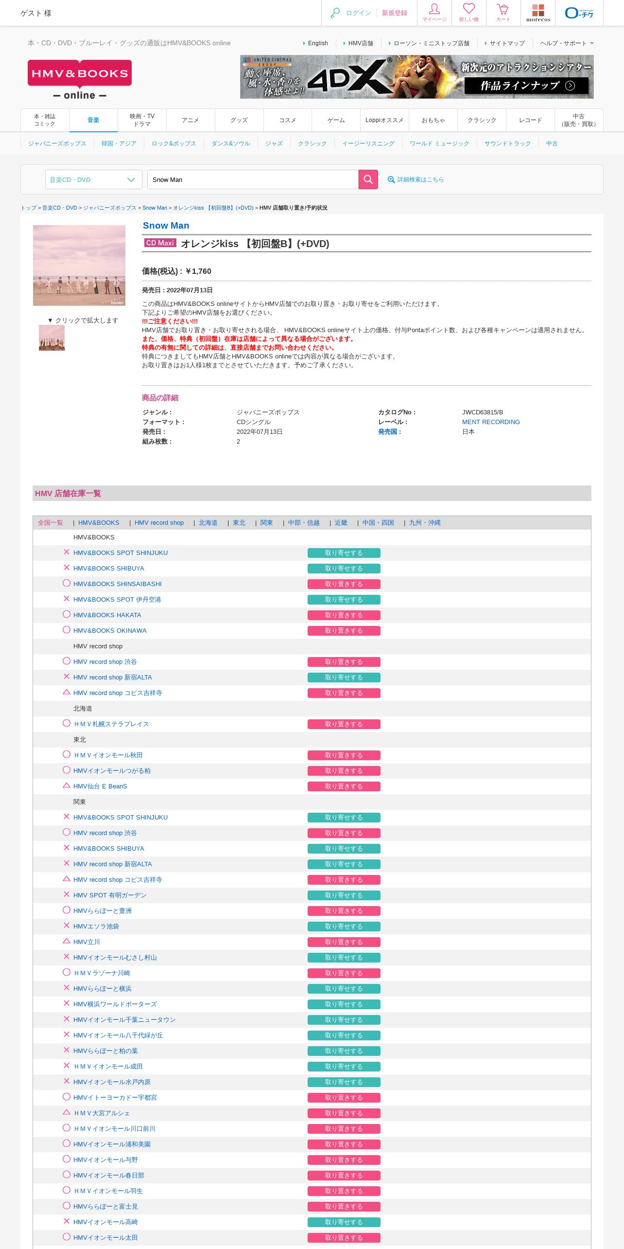
Task: Click the magnifier search button
Action: pyautogui.click(x=368, y=179)
